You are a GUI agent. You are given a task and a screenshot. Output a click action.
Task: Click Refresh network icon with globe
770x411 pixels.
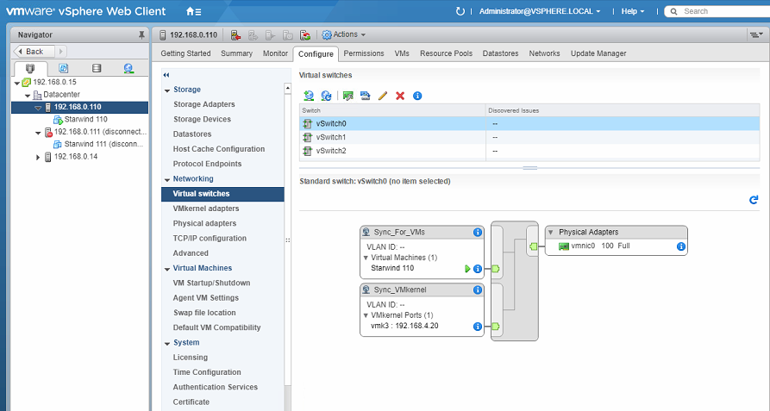tap(326, 96)
